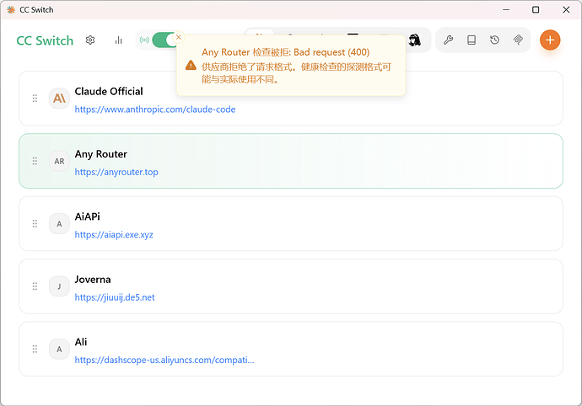The height and width of the screenshot is (406, 582).
Task: Open the history clock icon in the toolbar
Action: click(x=494, y=40)
